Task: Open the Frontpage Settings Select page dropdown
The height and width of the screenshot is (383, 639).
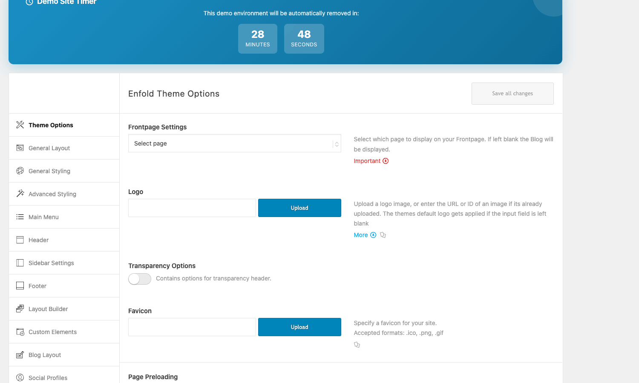Action: point(235,143)
